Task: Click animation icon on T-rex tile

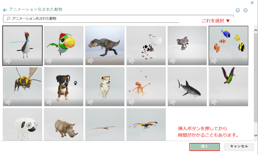Action: click(x=90, y=61)
